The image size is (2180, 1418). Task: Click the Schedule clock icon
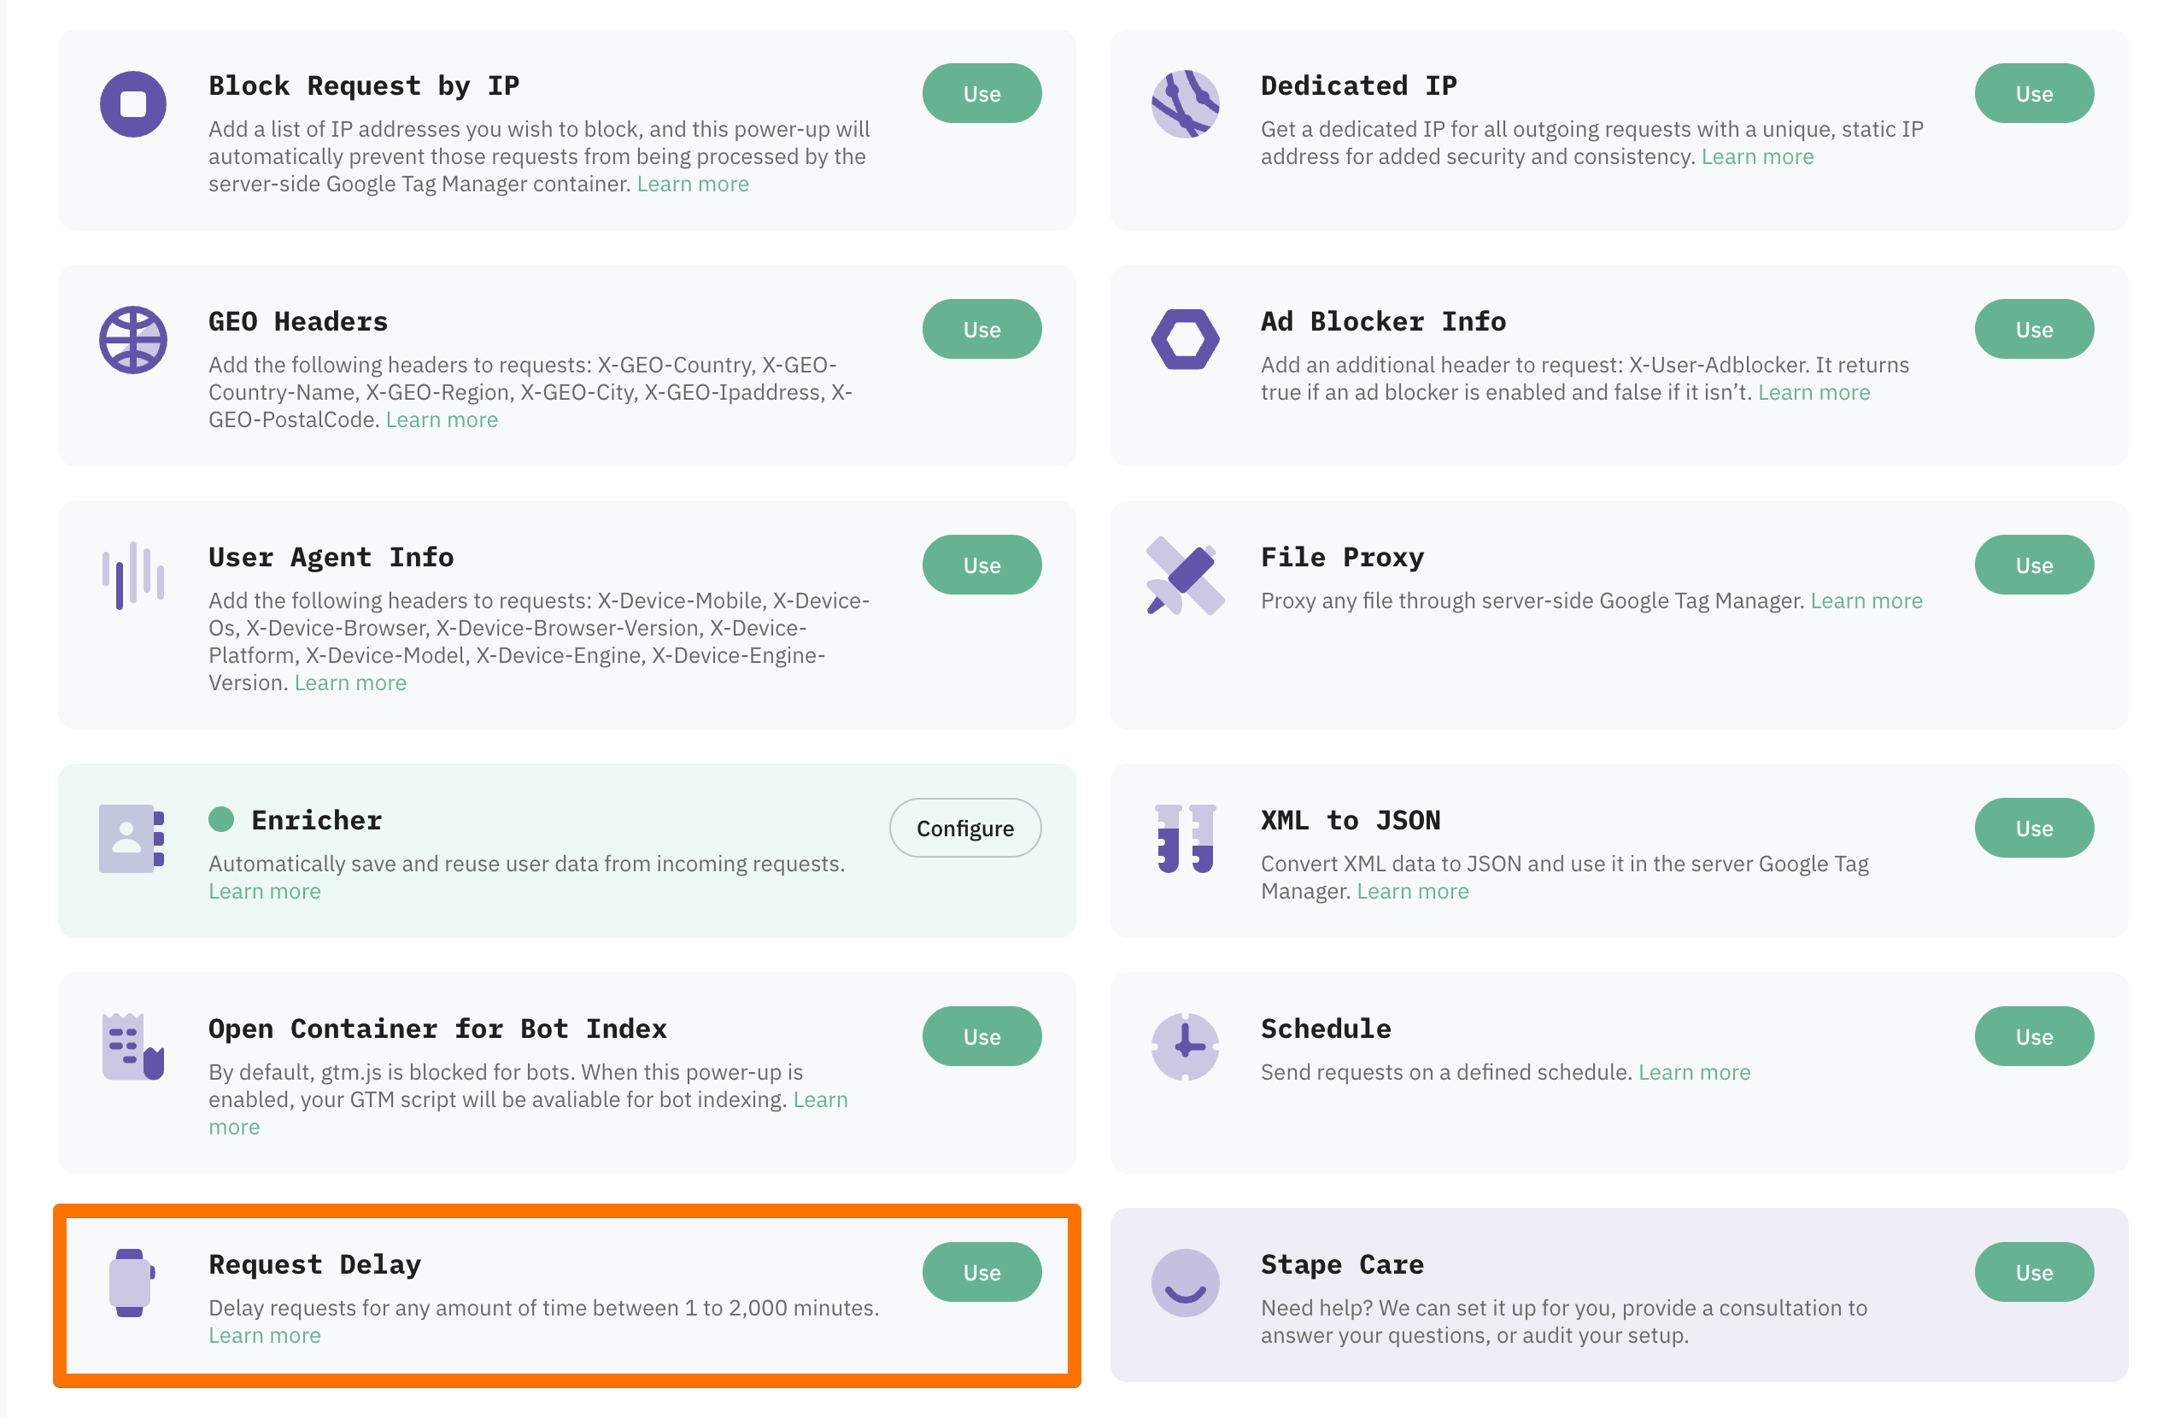[x=1186, y=1047]
